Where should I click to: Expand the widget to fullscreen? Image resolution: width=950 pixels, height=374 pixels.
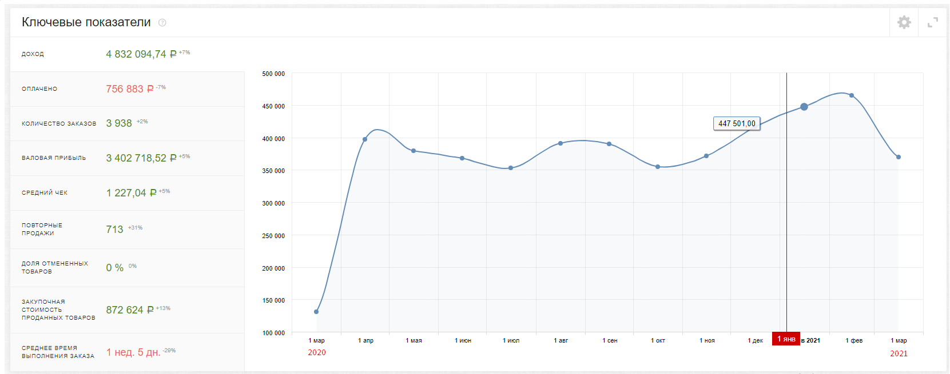(x=932, y=22)
